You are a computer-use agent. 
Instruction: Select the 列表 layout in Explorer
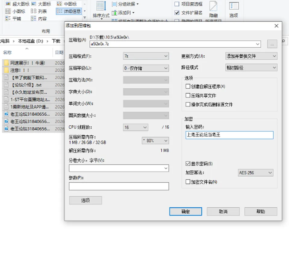coord(39,11)
